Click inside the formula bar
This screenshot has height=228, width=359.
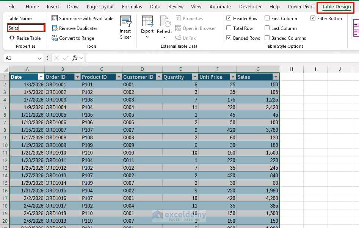tap(222, 58)
